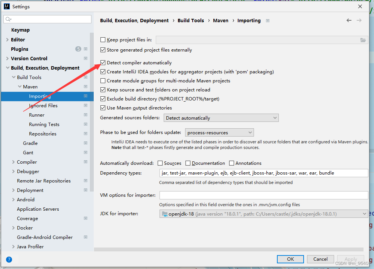Click the project icon beside Version Control
The height and width of the screenshot is (269, 374).
pos(86,58)
